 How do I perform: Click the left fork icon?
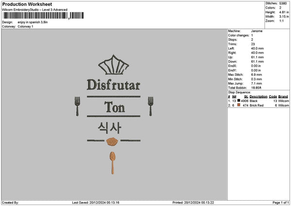coord(77,106)
